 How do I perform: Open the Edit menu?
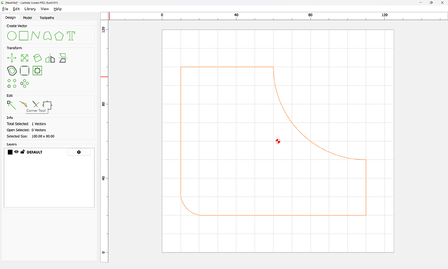click(x=16, y=9)
